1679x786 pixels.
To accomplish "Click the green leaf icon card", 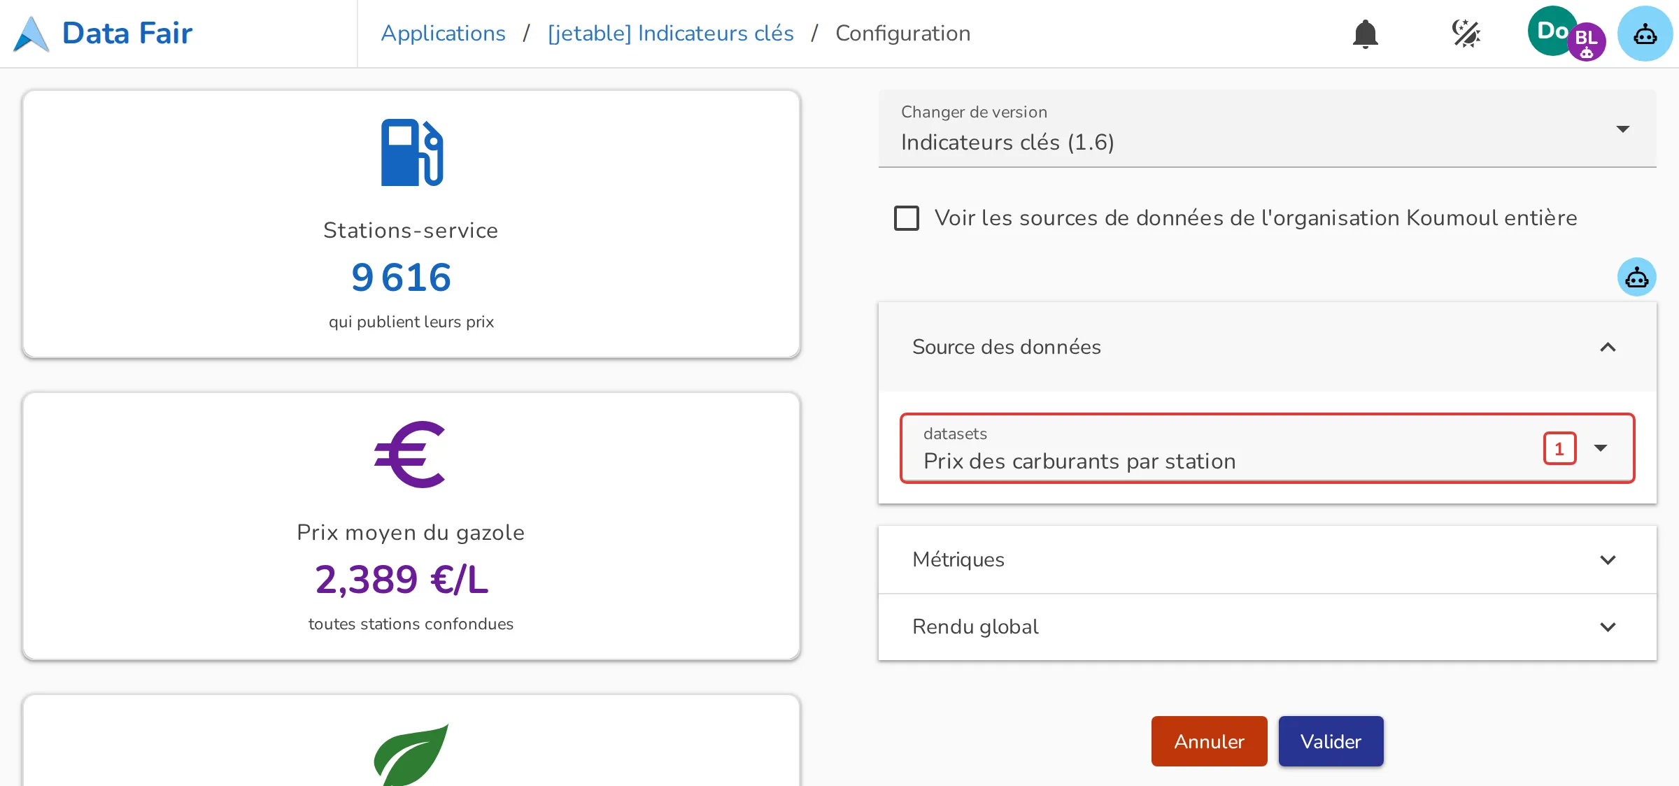I will pos(411,755).
